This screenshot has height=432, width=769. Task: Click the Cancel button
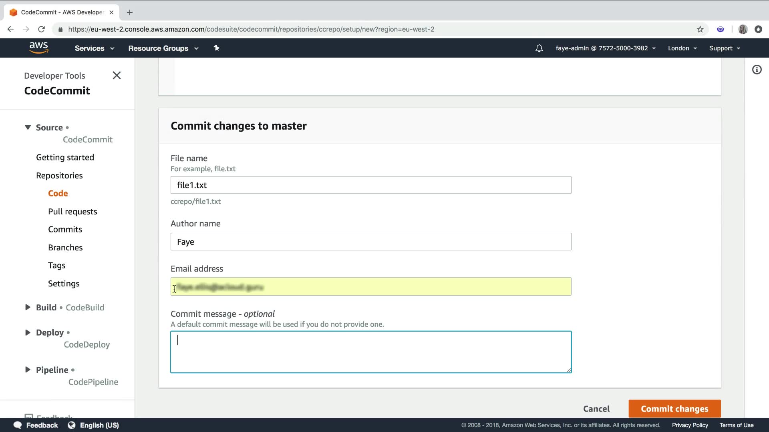596,408
